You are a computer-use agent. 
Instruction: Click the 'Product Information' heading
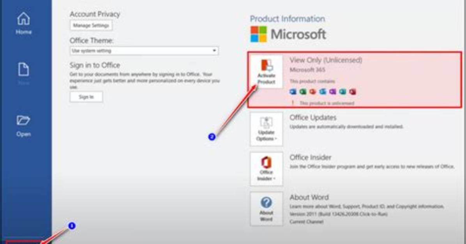coord(288,19)
